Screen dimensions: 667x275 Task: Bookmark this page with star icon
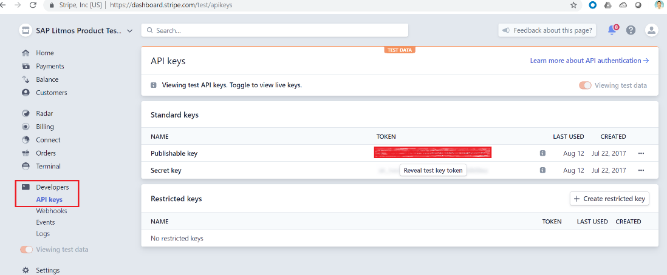click(x=573, y=5)
